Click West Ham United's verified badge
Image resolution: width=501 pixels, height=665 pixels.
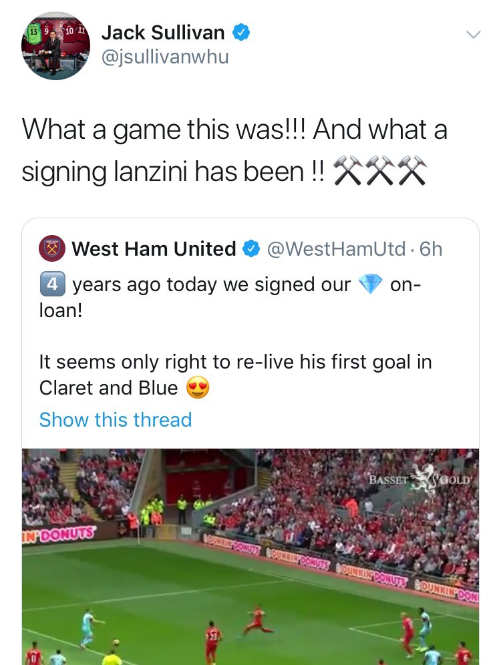[x=251, y=248]
